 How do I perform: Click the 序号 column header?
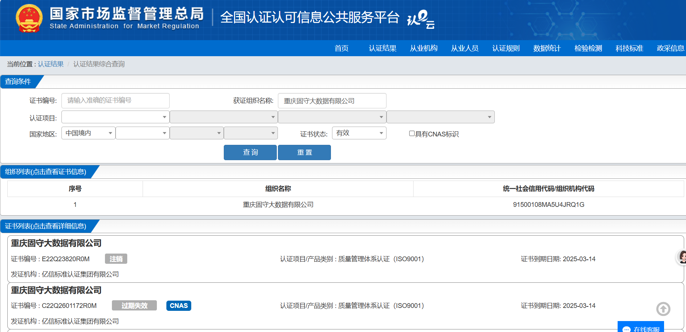coord(75,189)
